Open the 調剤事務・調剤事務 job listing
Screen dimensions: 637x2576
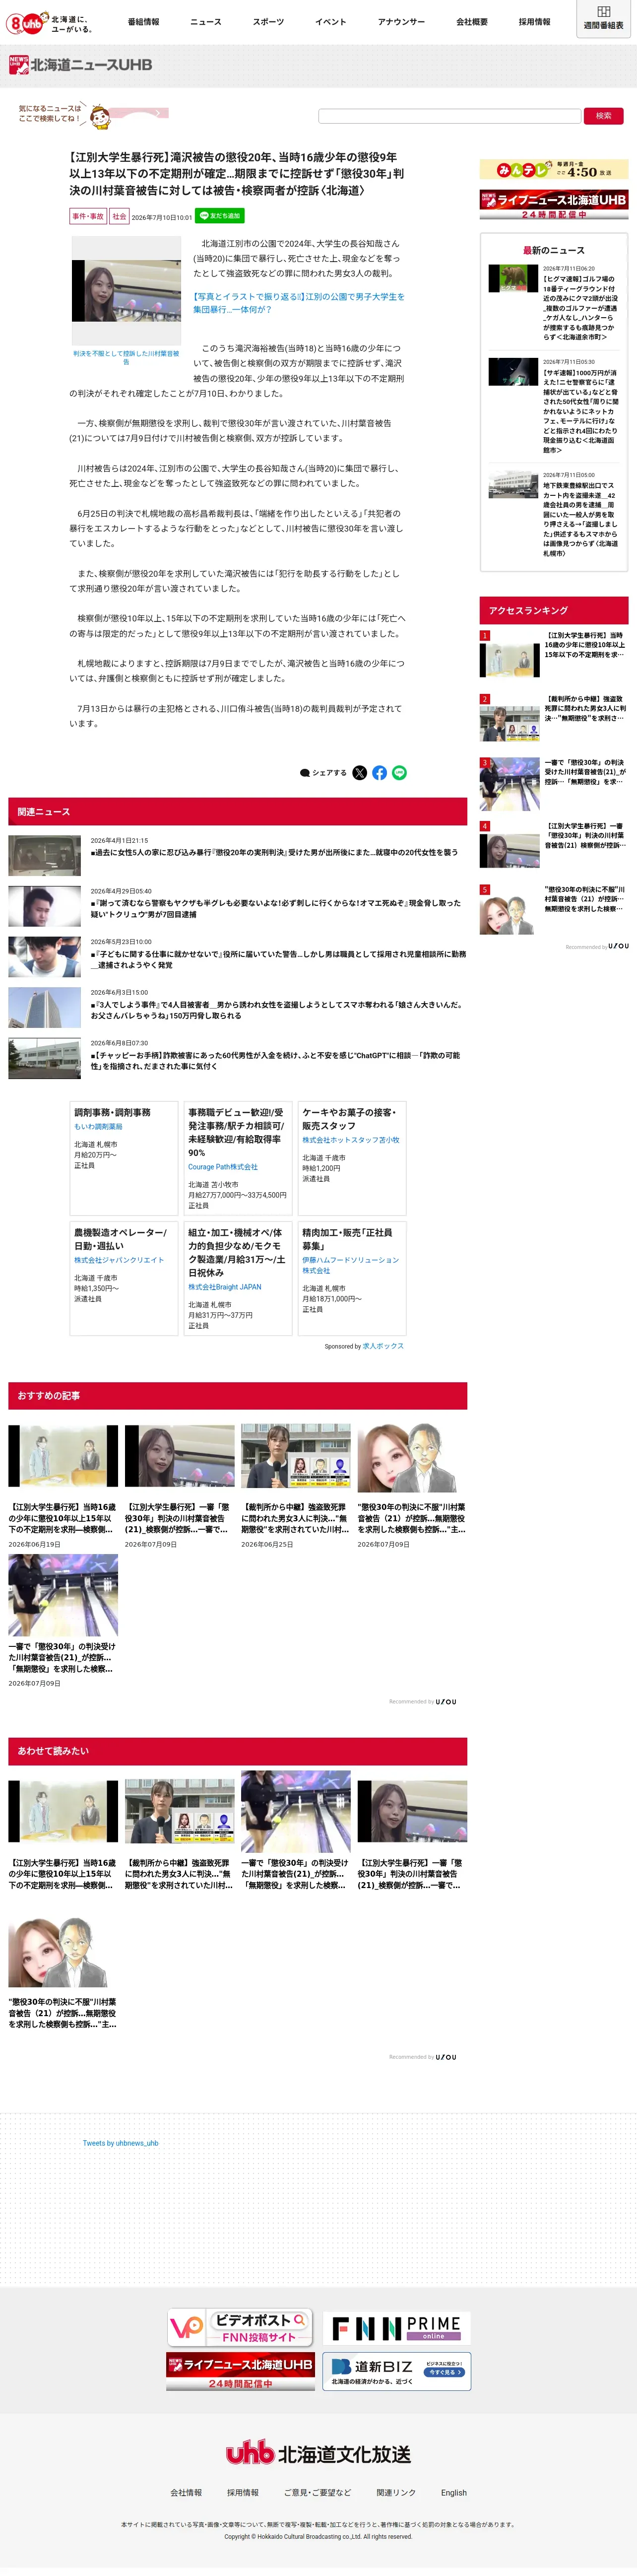pos(124,1158)
